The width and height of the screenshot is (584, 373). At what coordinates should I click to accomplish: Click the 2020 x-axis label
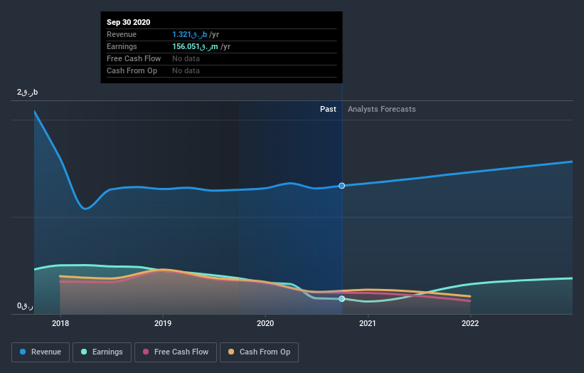tap(265, 323)
